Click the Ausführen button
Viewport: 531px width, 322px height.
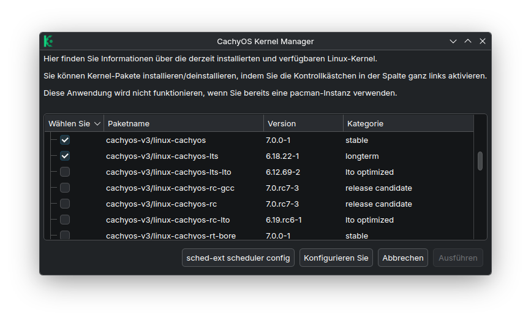pos(458,258)
